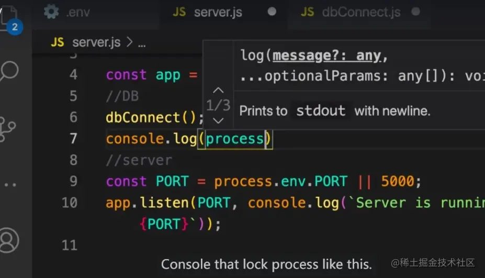Click {PORT} on the wrapped line
The width and height of the screenshot is (485, 278).
coord(164,224)
